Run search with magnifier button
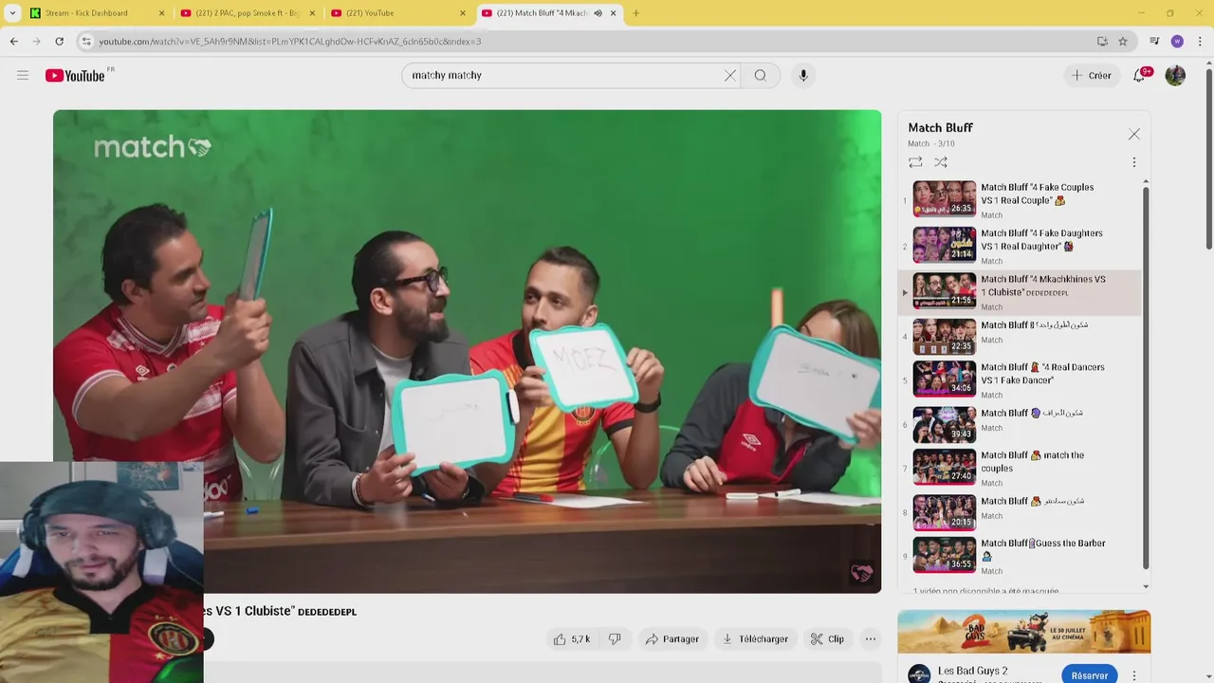 (x=761, y=75)
